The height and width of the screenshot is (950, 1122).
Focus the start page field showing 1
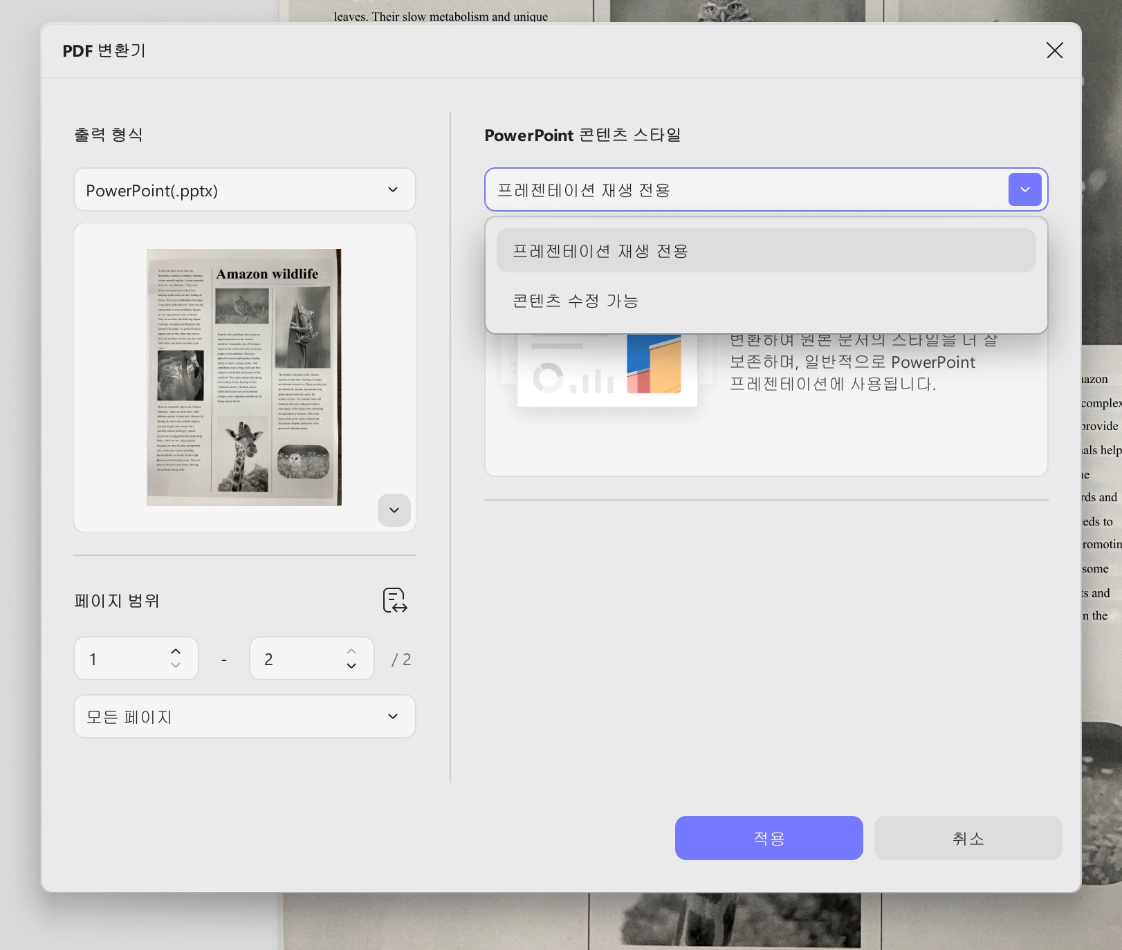(x=136, y=658)
